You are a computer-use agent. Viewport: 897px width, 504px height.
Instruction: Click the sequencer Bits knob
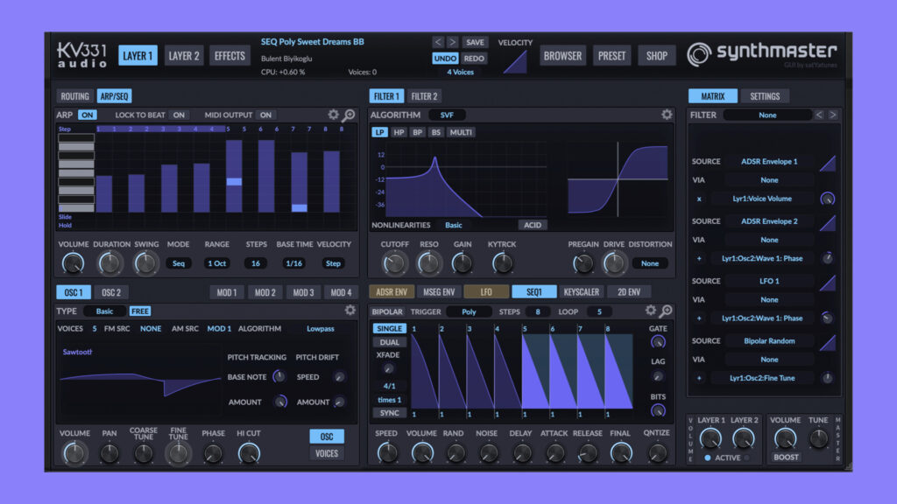tap(658, 410)
